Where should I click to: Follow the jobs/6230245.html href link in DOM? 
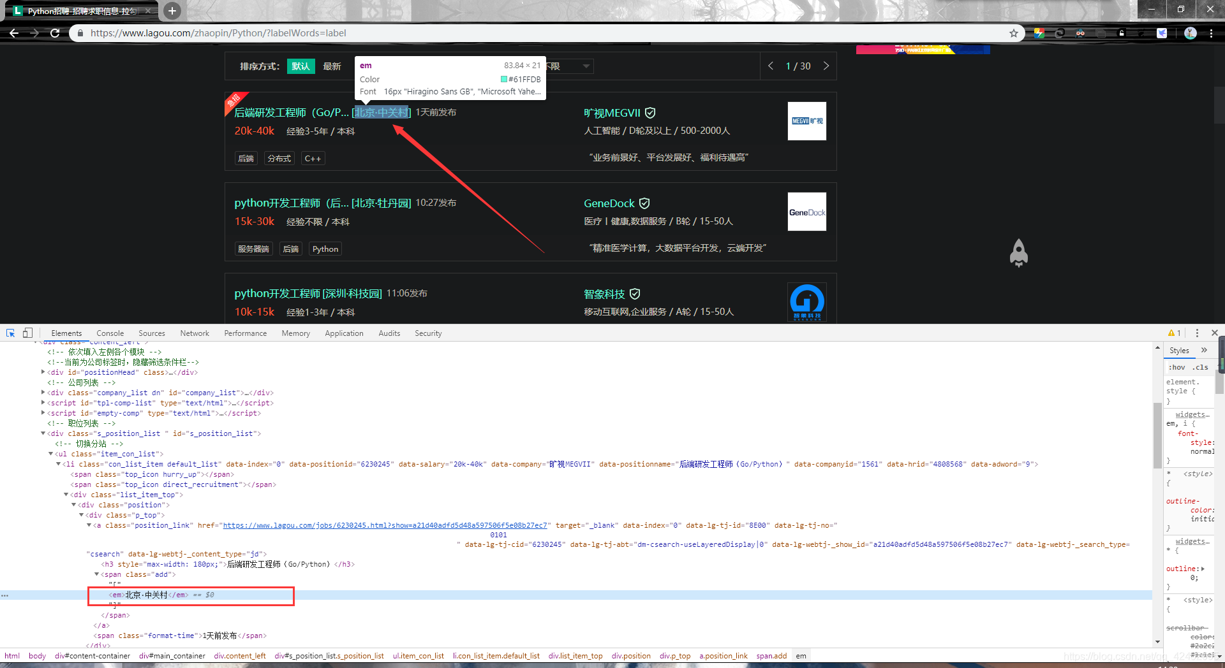click(x=385, y=525)
